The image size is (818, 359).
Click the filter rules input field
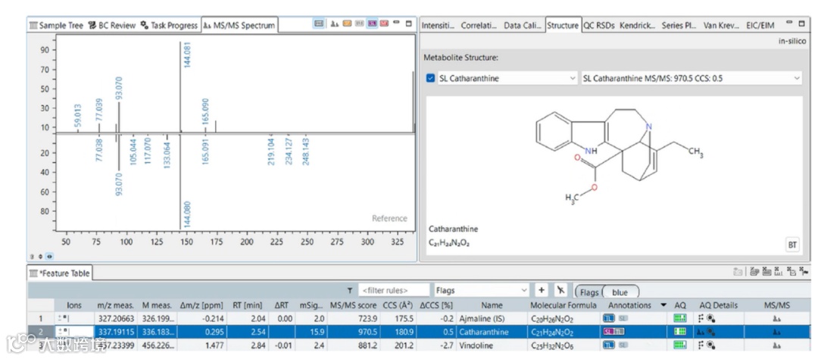coord(393,290)
